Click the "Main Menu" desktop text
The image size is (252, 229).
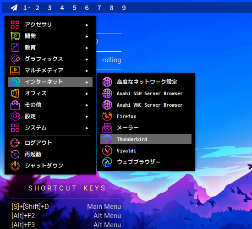[x=104, y=207]
